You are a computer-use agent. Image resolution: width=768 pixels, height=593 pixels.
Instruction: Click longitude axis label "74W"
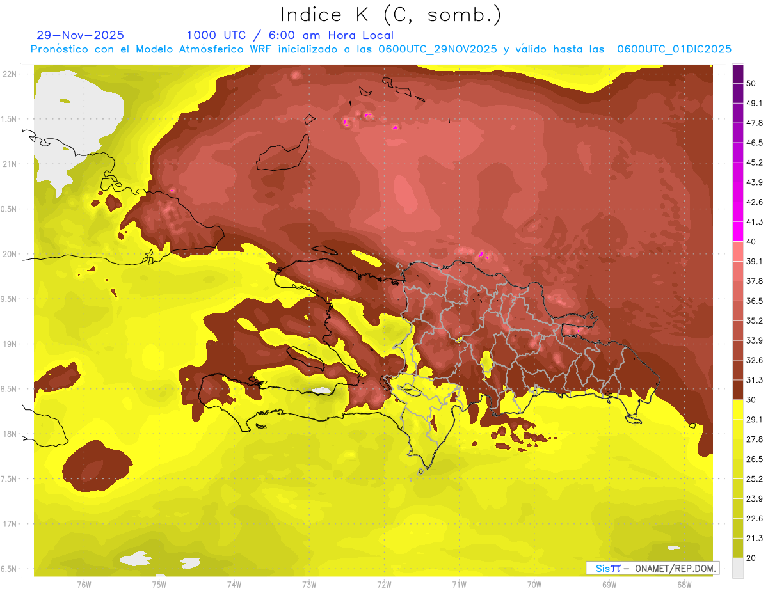click(234, 585)
